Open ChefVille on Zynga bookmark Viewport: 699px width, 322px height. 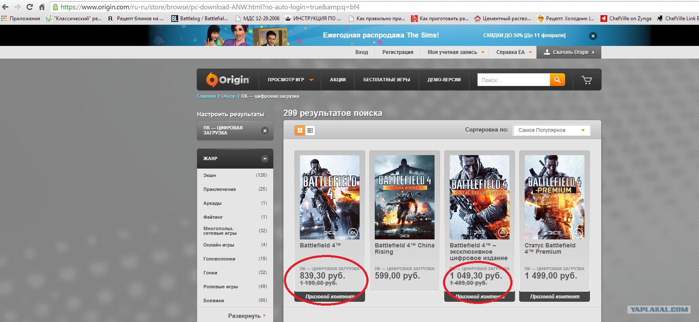tap(626, 19)
